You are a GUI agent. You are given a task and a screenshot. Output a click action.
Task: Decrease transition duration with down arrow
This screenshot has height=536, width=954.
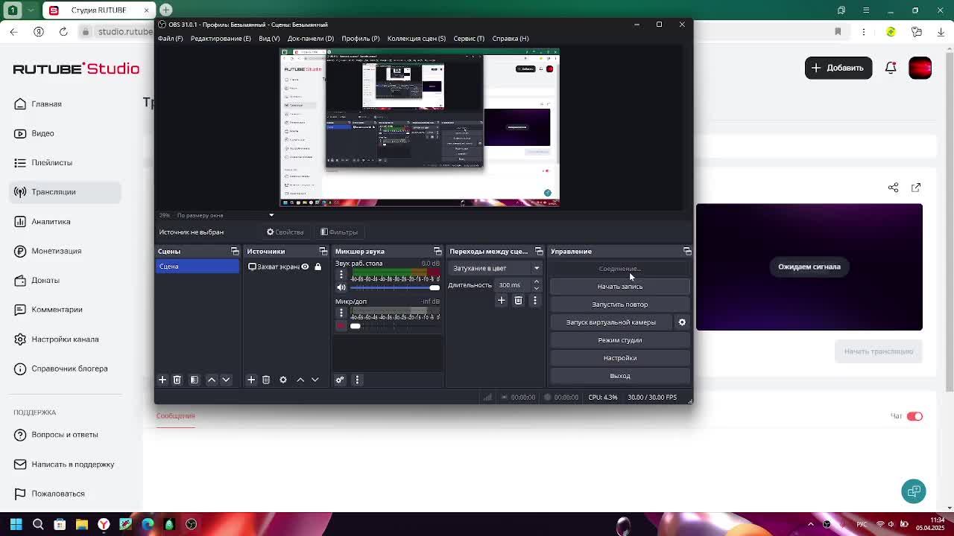click(x=537, y=289)
